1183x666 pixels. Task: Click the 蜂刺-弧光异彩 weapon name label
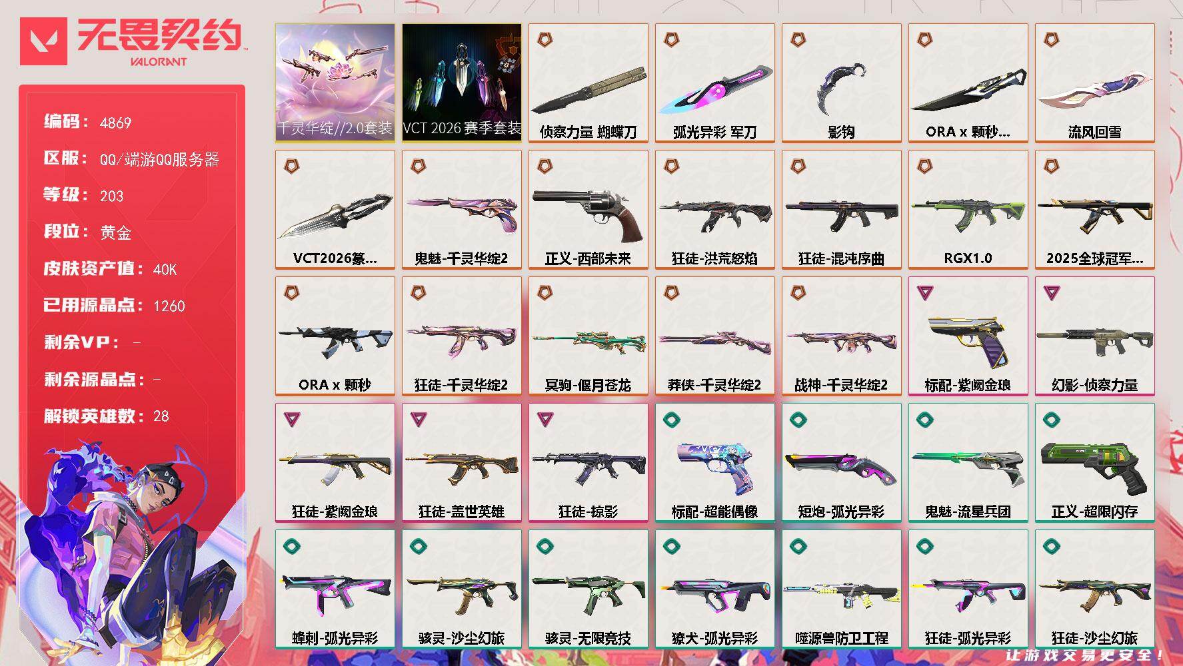(x=335, y=638)
